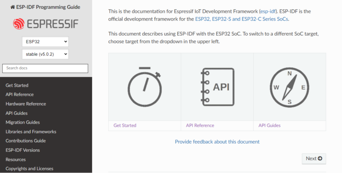This screenshot has width=342, height=173.
Task: Click the API Reference link under notebook
Action: point(200,125)
